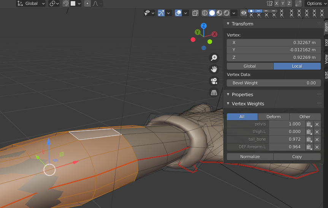328x208 pixels.
Task: Click the vertex X coordinate field
Action: coord(274,43)
